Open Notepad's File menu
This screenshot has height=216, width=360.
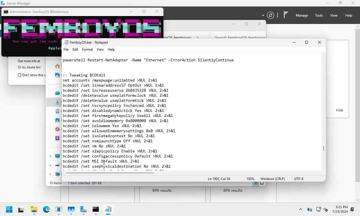coord(66,49)
